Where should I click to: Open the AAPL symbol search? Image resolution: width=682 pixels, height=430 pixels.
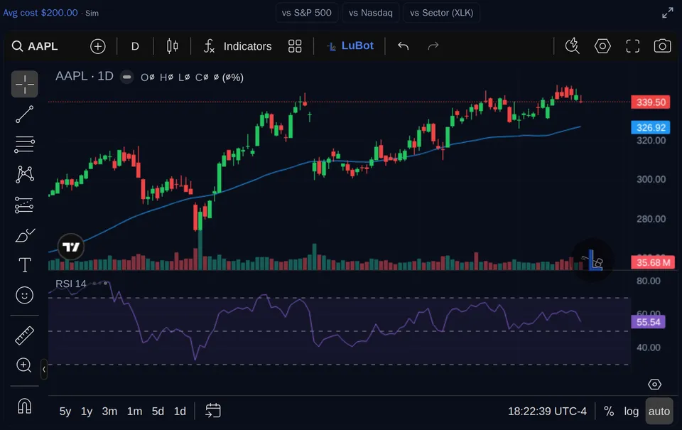point(35,46)
